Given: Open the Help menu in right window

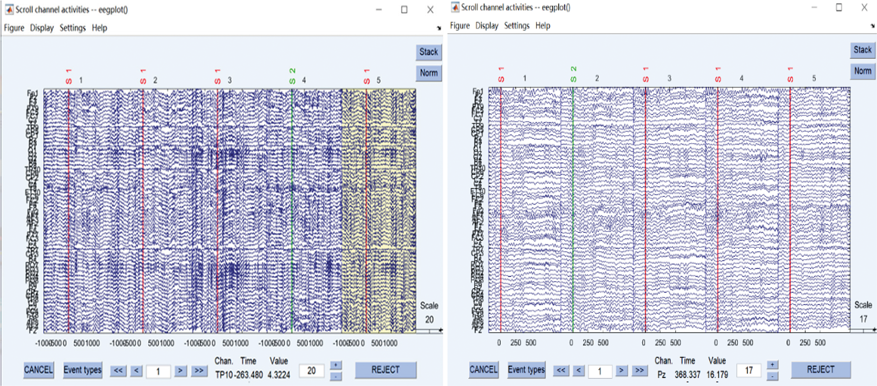Looking at the screenshot, I should (x=543, y=26).
